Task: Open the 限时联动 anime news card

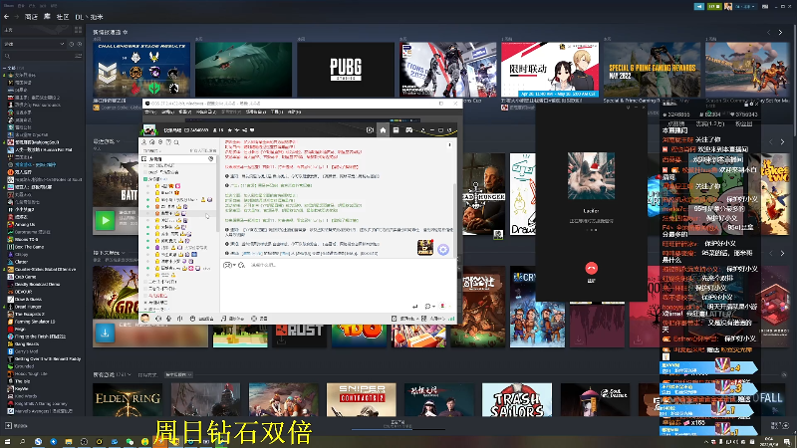Action: coord(550,70)
